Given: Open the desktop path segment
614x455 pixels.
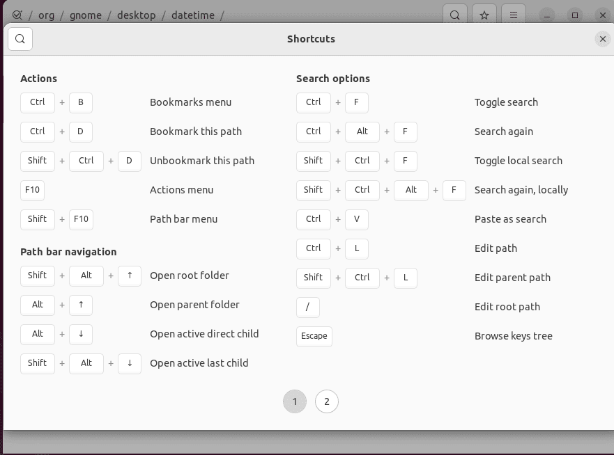Looking at the screenshot, I should (137, 15).
